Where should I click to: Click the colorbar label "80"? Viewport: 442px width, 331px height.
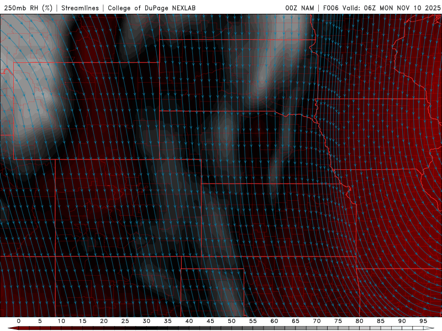pos(360,321)
